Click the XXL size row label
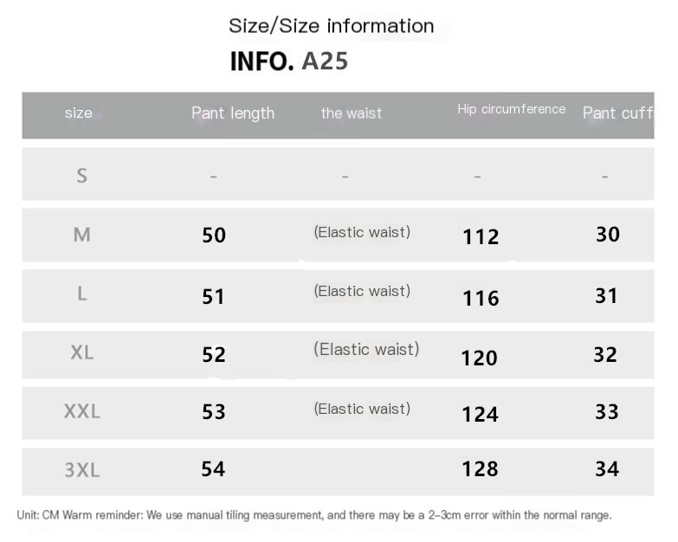 81,411
